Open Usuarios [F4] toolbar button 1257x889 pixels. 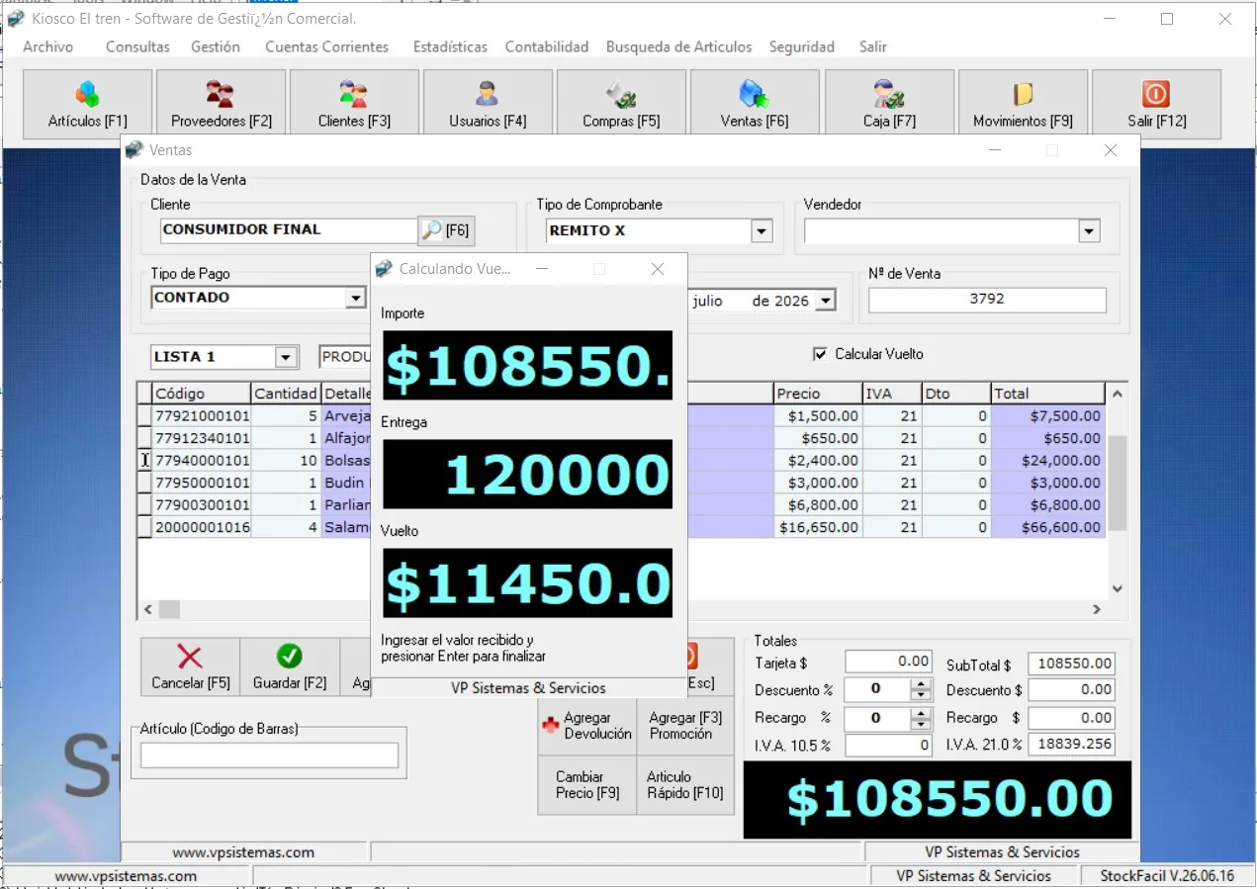[x=488, y=104]
